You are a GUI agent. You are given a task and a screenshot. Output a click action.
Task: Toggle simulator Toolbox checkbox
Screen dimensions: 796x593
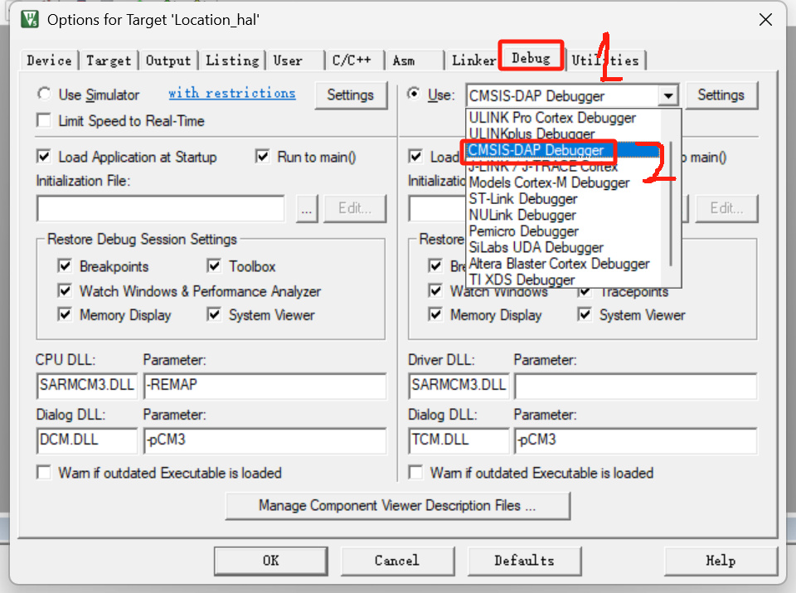214,265
